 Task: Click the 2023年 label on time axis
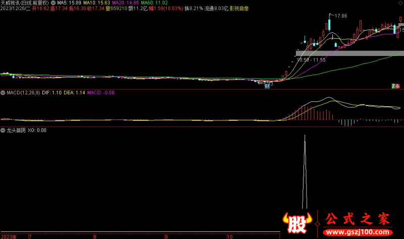9,236
